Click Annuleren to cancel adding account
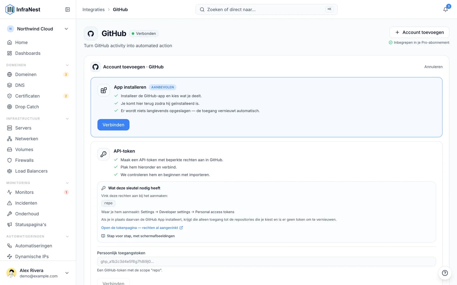The width and height of the screenshot is (457, 285). [x=433, y=67]
